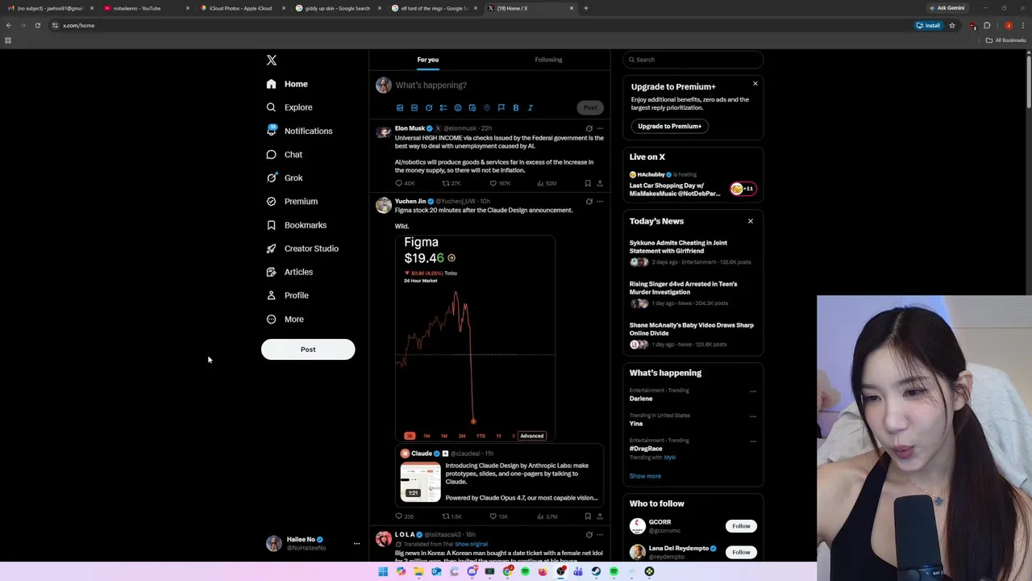Select 1D range on Figma chart
1032x581 pixels.
pyautogui.click(x=409, y=436)
